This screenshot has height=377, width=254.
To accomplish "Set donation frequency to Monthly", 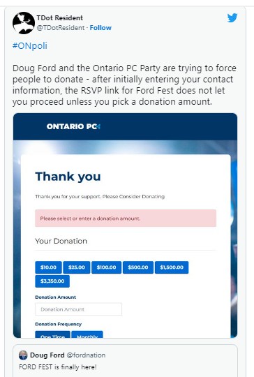I will (87, 334).
